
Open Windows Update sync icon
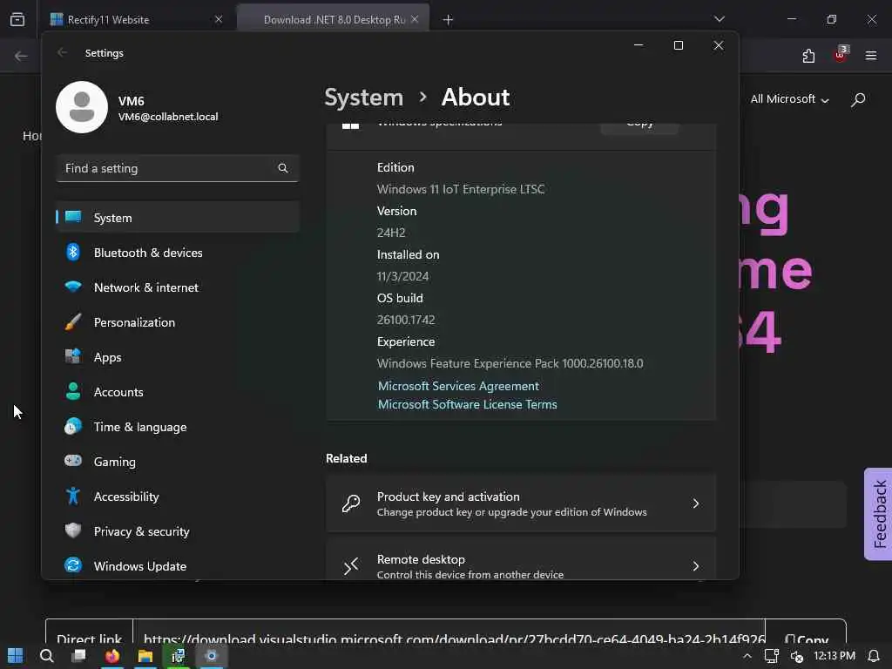[x=73, y=565]
